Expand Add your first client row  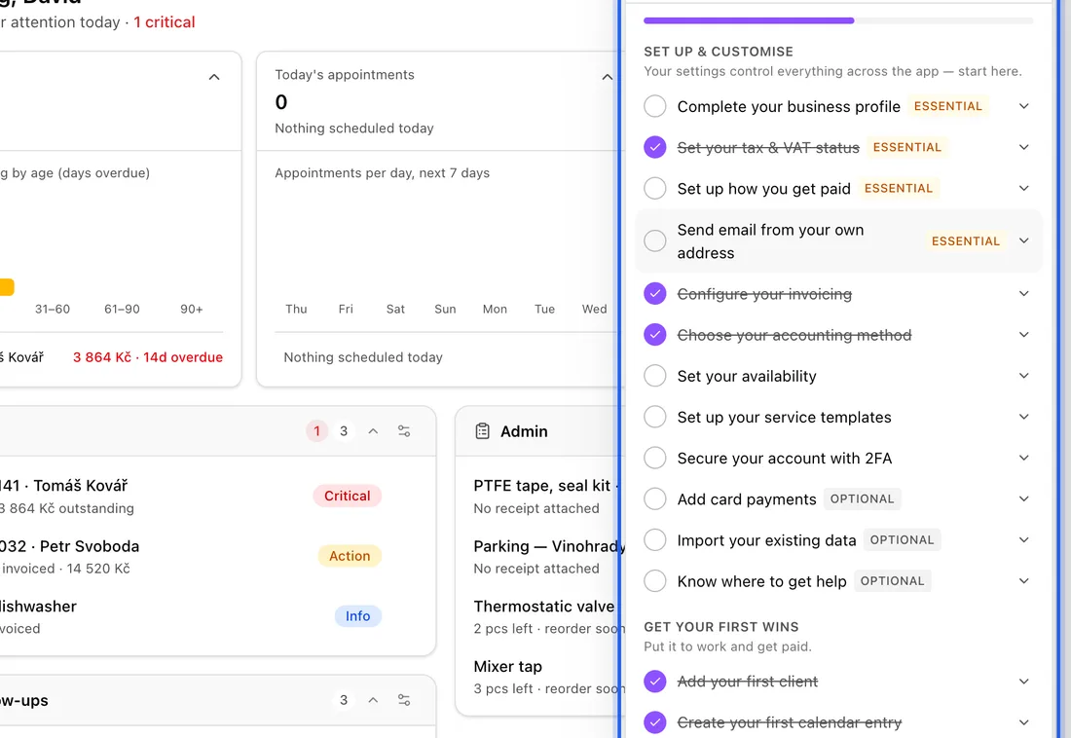[x=1024, y=682]
